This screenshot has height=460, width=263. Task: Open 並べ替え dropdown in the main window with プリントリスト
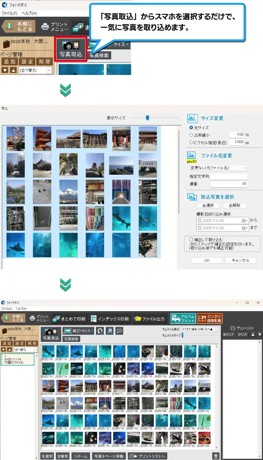point(25,349)
